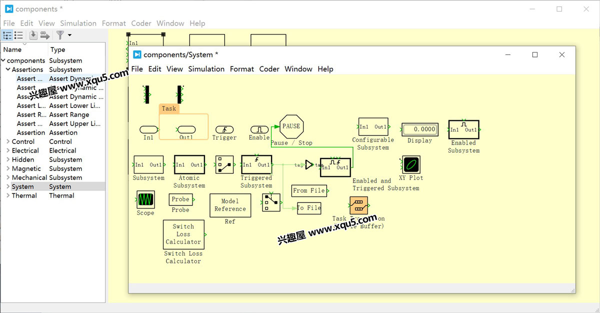Select the Probe block
The width and height of the screenshot is (600, 313).
(180, 199)
